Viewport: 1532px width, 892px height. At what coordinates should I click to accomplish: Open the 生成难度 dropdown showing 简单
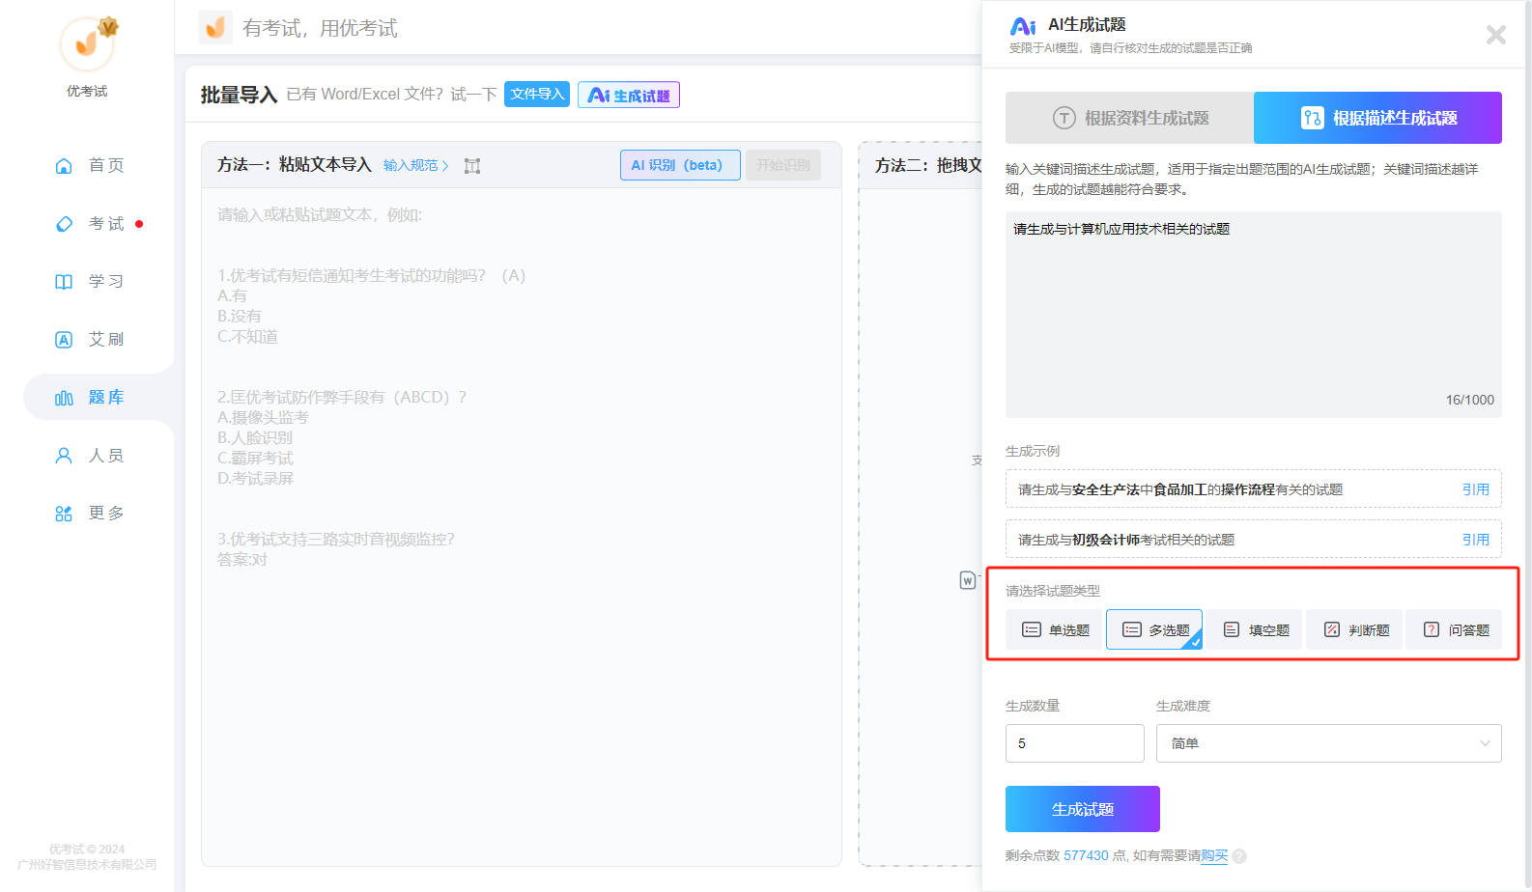(1328, 743)
